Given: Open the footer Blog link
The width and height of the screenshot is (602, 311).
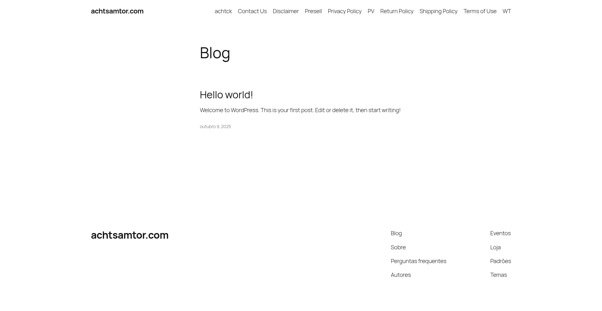Looking at the screenshot, I should 396,233.
